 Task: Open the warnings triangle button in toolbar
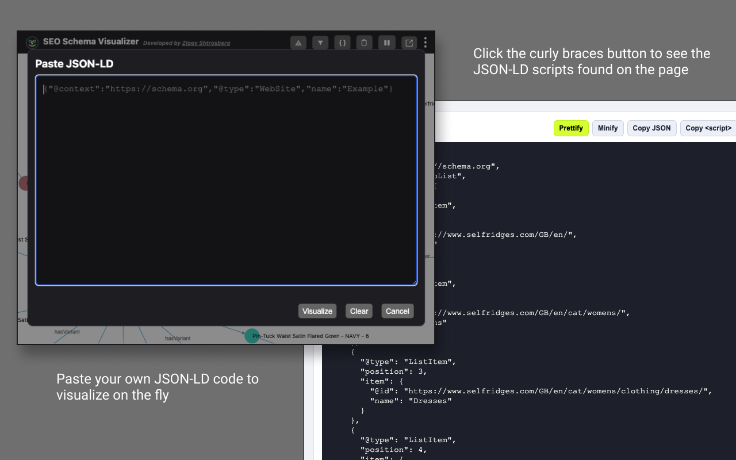tap(298, 43)
